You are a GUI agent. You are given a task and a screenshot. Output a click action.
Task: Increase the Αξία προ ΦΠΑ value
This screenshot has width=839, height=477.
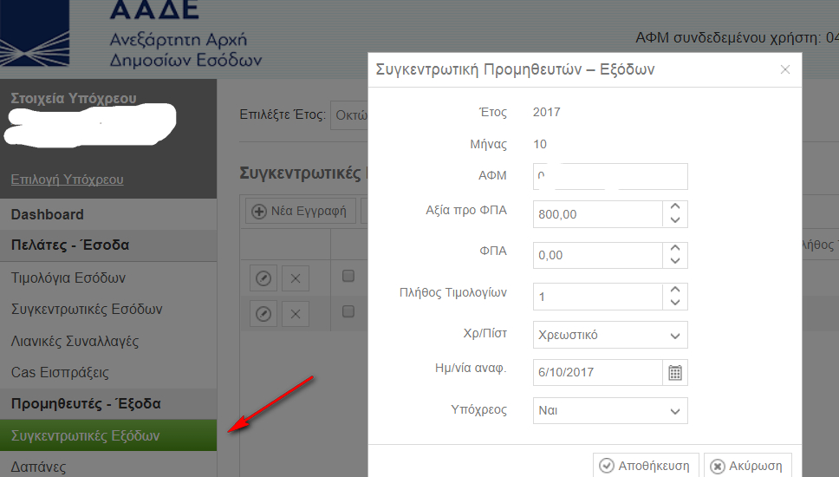pyautogui.click(x=675, y=207)
